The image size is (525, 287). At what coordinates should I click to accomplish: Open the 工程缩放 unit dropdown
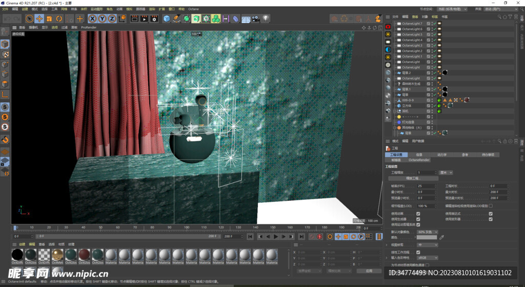point(446,173)
